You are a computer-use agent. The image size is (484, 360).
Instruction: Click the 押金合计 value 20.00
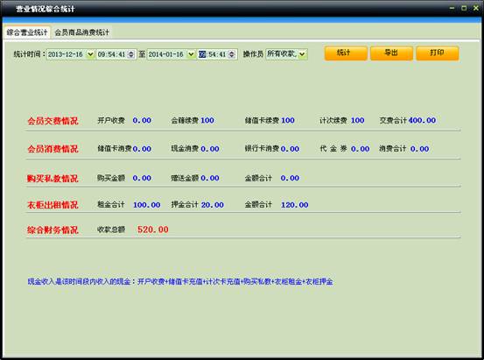click(213, 205)
